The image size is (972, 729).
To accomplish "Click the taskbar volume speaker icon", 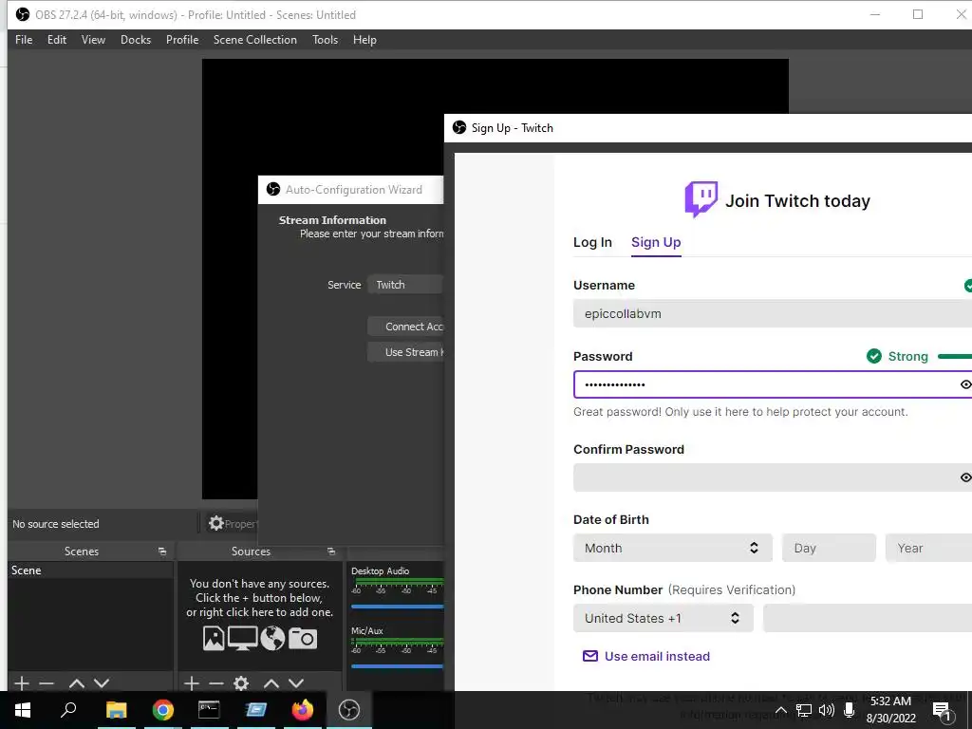I will point(827,710).
